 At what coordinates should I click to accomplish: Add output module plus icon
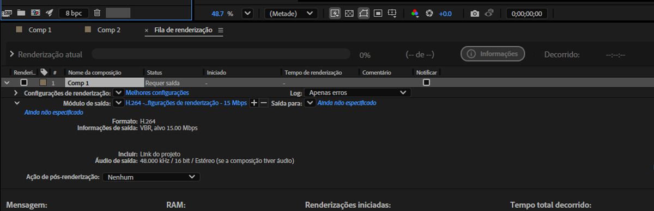(253, 103)
